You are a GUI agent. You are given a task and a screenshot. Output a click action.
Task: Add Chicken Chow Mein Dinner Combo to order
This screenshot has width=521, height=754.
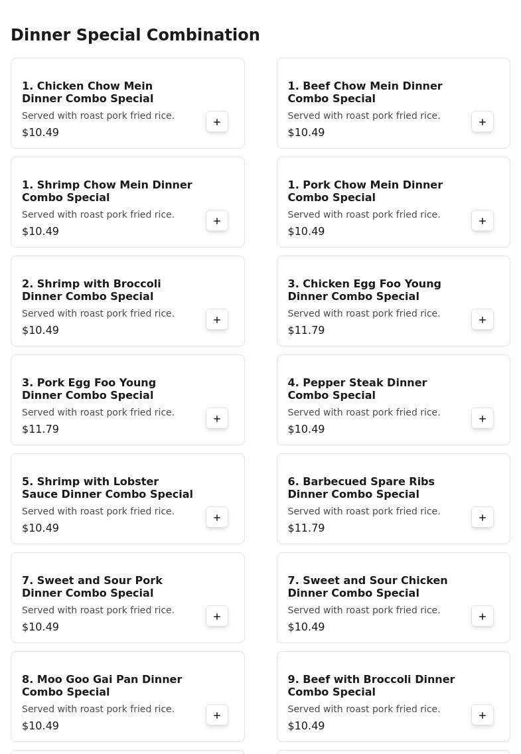coord(217,122)
